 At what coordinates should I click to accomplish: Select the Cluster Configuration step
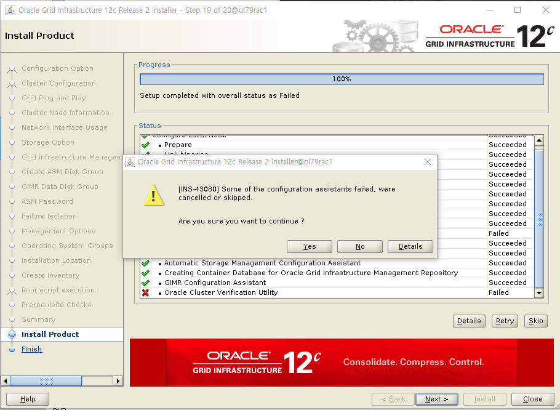(58, 83)
